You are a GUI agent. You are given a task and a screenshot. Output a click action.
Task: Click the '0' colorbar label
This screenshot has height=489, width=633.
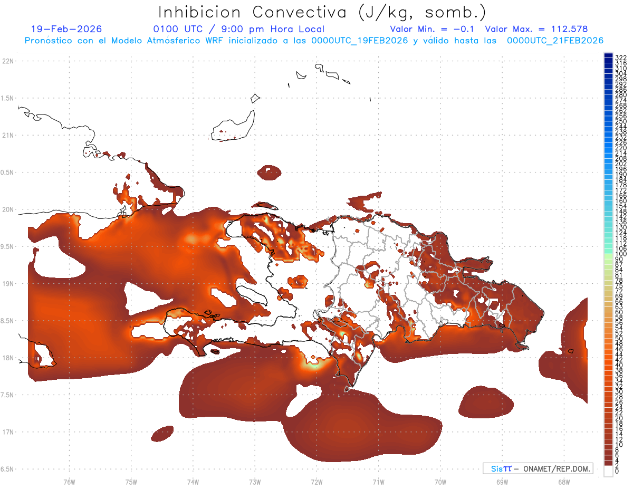[x=617, y=471]
